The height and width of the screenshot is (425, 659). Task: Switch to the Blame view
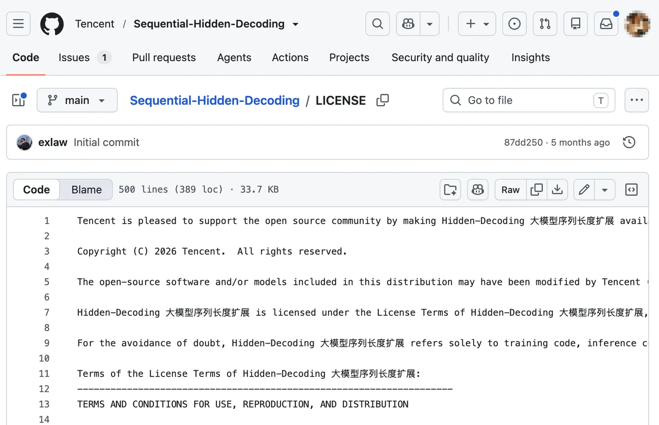click(86, 190)
